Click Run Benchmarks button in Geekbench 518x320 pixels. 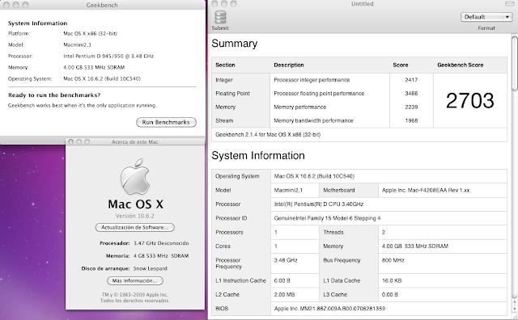(166, 122)
